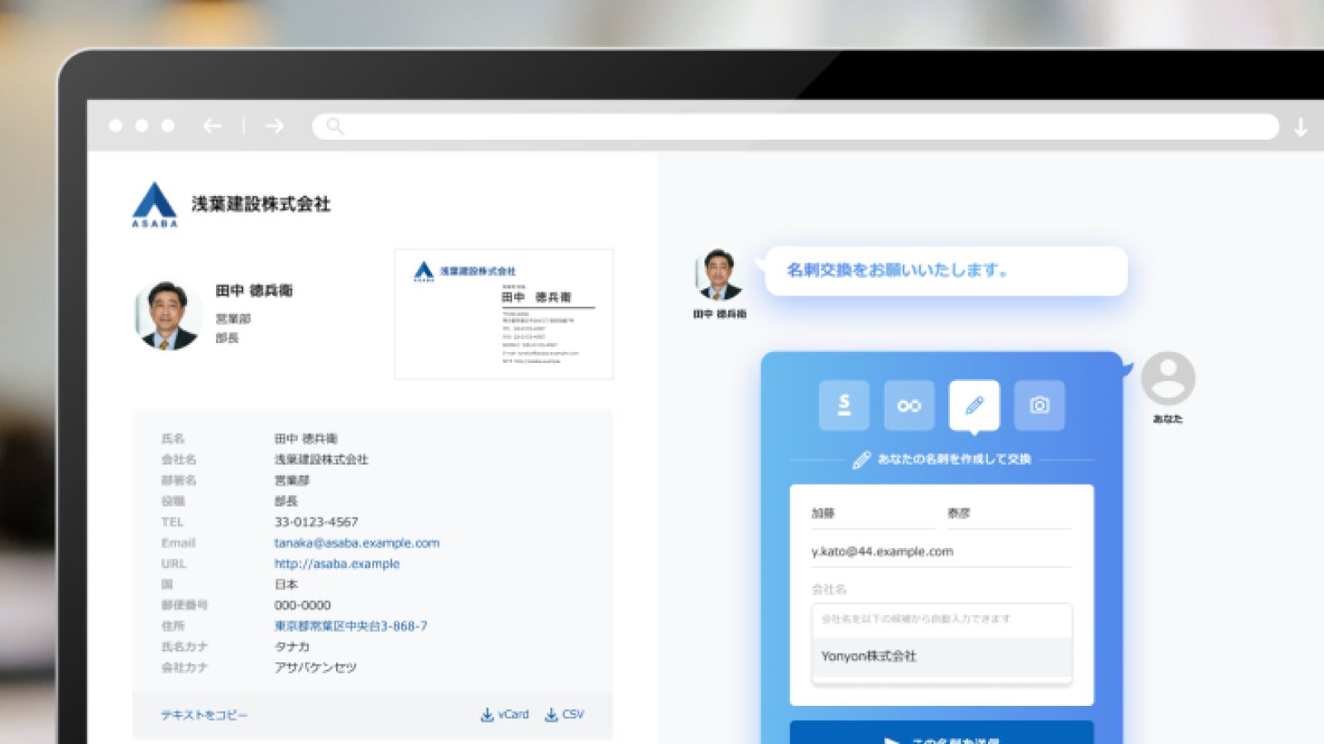This screenshot has width=1324, height=744.
Task: Click the country value 日本
Action: [286, 584]
